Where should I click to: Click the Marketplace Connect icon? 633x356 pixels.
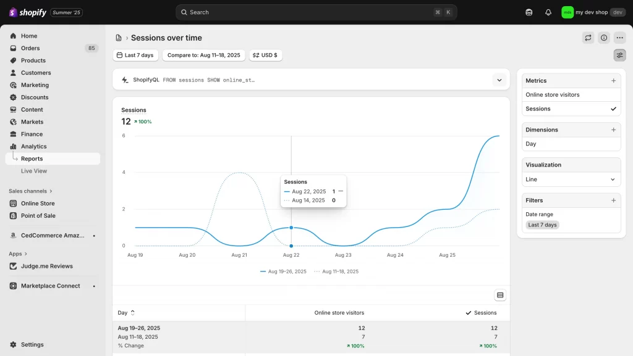coord(14,286)
